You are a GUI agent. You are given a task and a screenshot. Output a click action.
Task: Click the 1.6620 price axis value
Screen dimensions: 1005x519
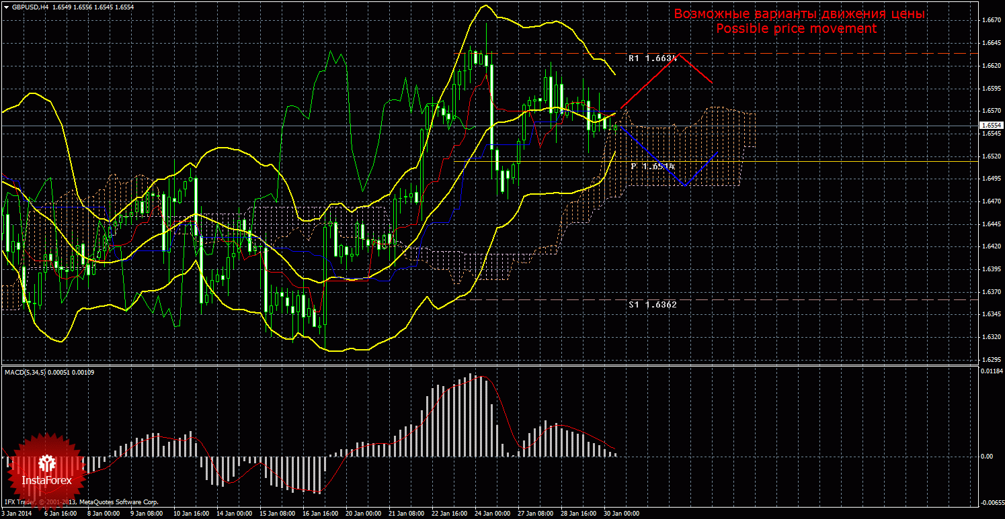(x=992, y=66)
